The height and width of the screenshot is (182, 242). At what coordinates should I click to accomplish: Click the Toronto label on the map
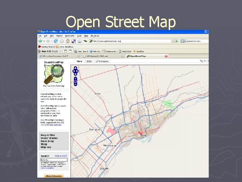143,135
